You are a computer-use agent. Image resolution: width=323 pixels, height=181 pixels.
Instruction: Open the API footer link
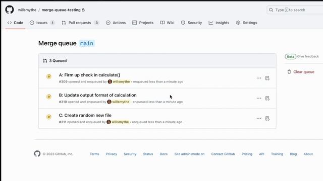pyautogui.click(x=261, y=154)
